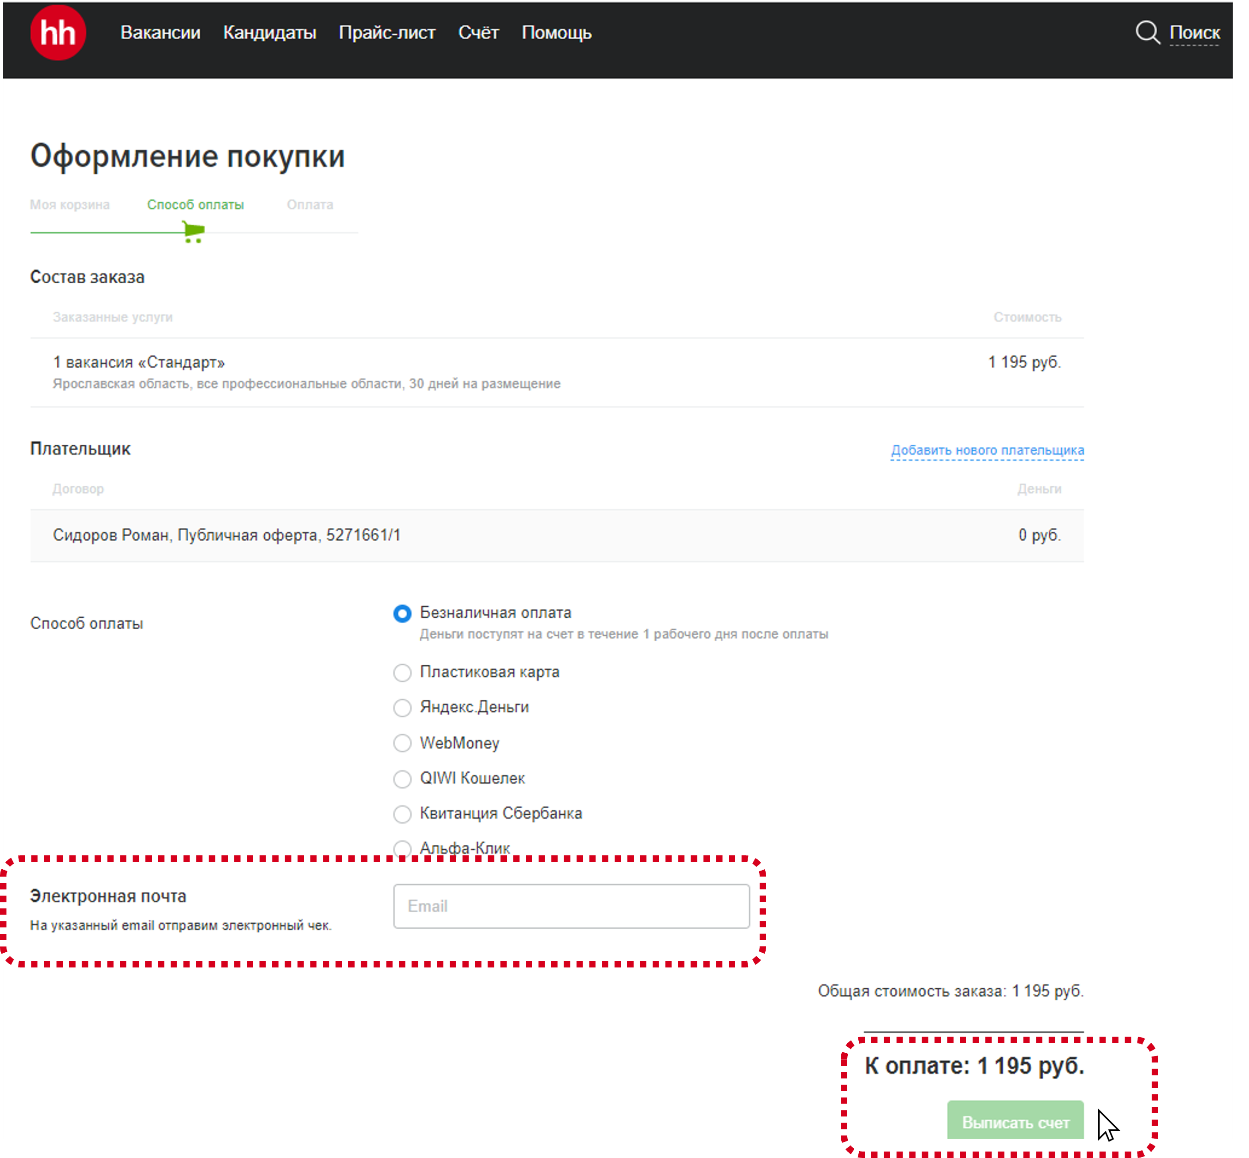Click the Деньги поступят на счет note
The height and width of the screenshot is (1158, 1249).
click(624, 634)
